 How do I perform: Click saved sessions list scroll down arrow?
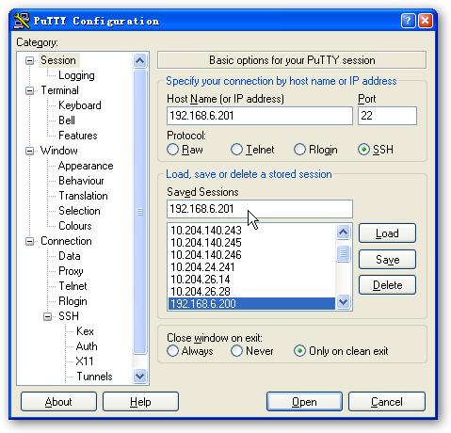pos(343,302)
